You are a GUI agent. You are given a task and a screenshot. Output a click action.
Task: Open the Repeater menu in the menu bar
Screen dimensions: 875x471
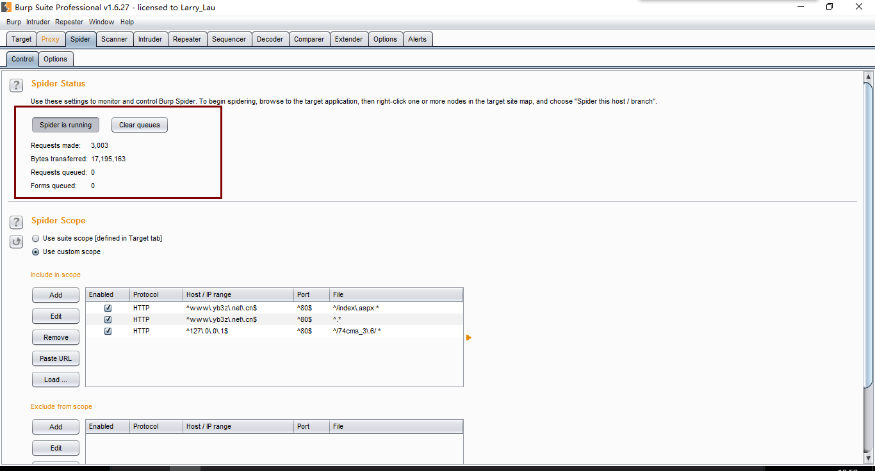coord(69,22)
